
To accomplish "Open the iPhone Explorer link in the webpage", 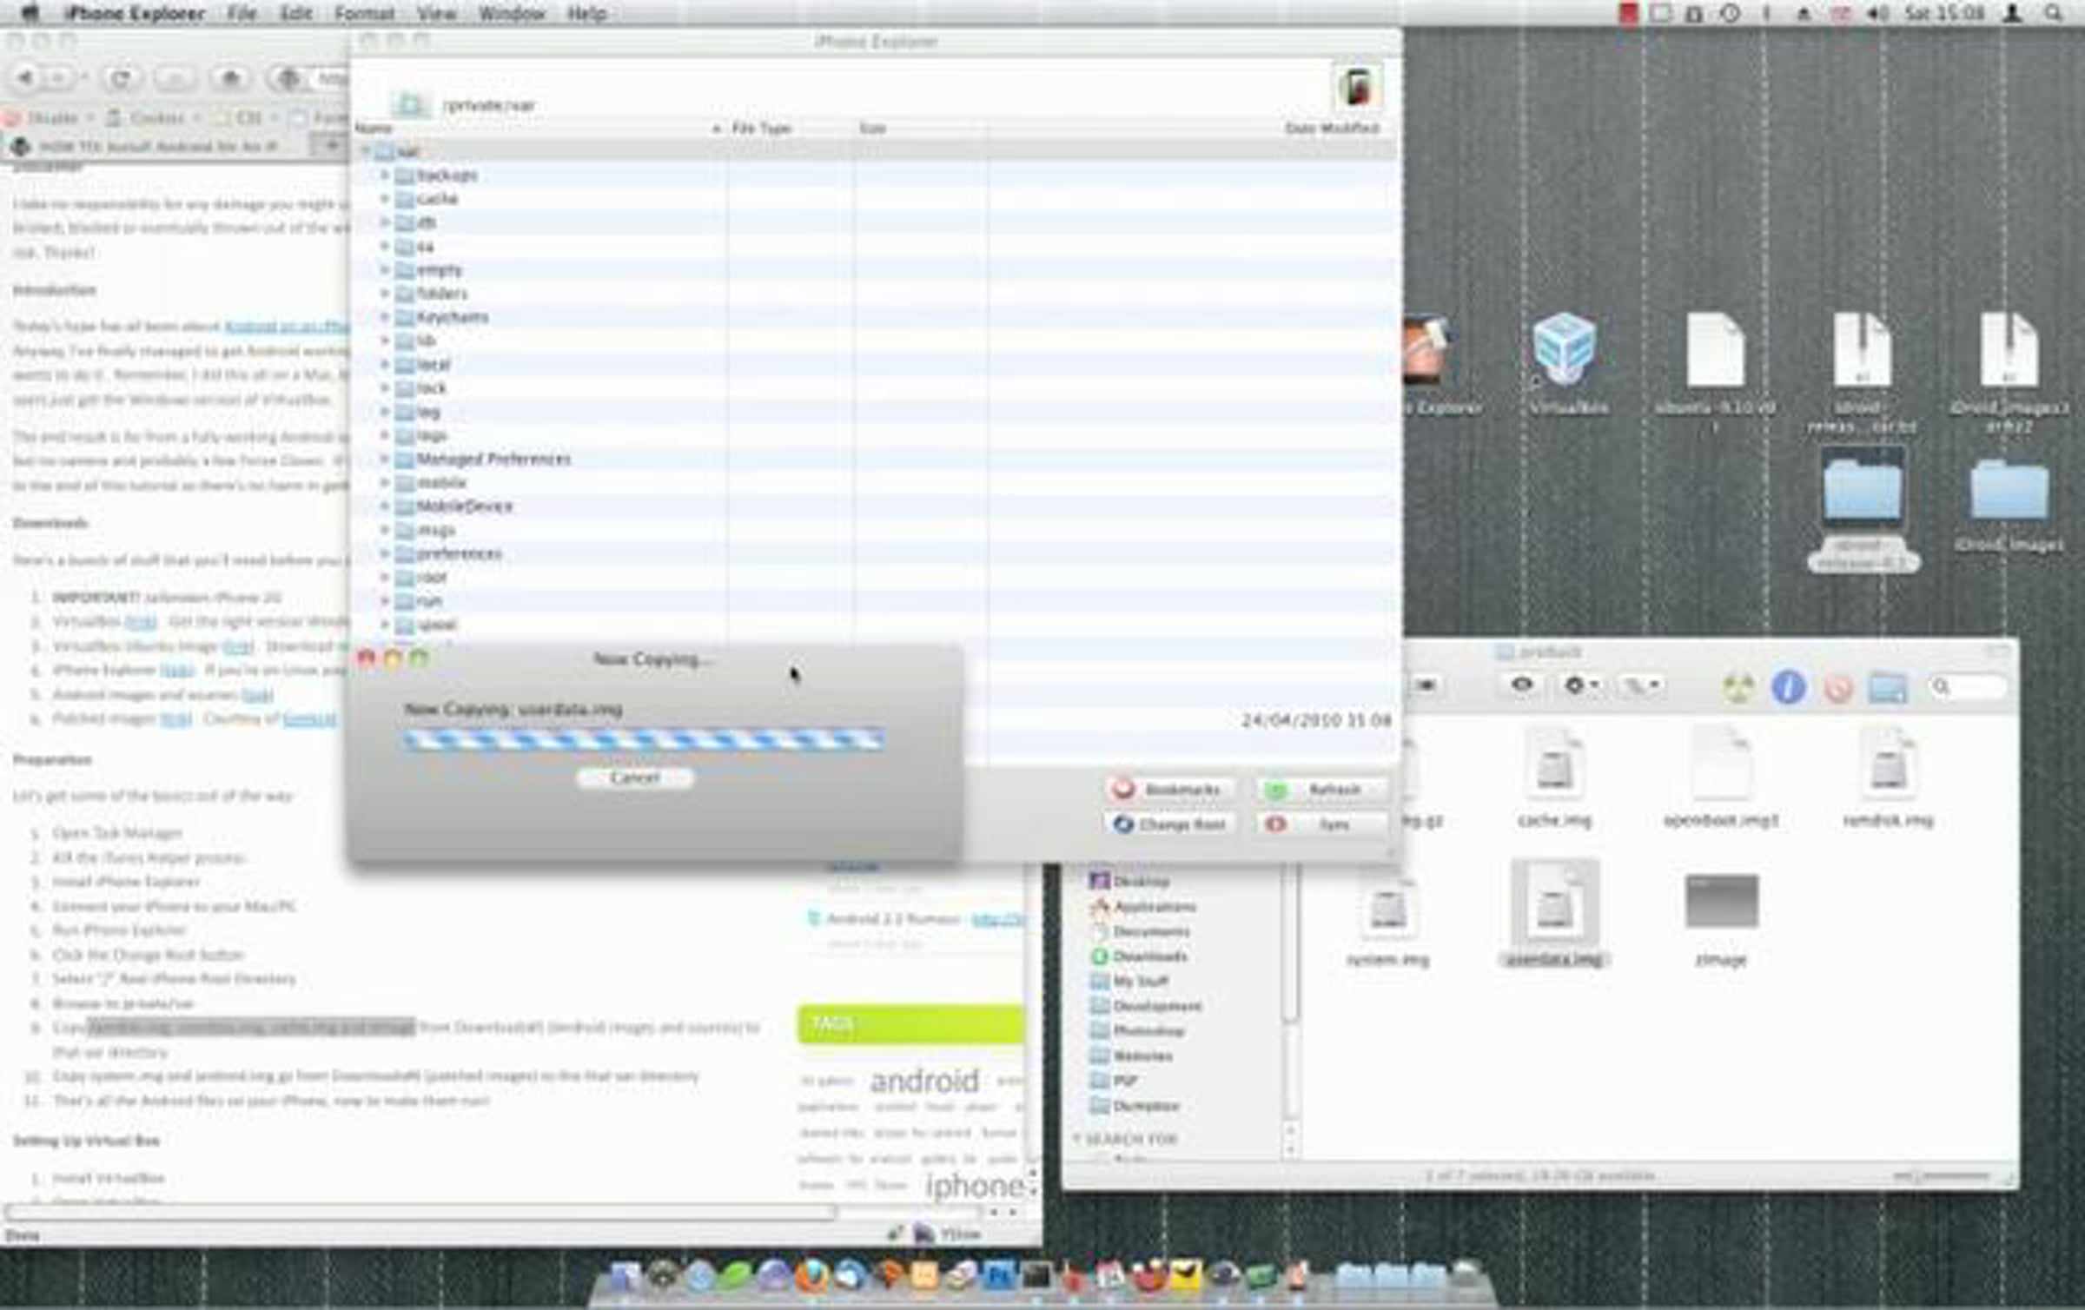I will pyautogui.click(x=177, y=670).
